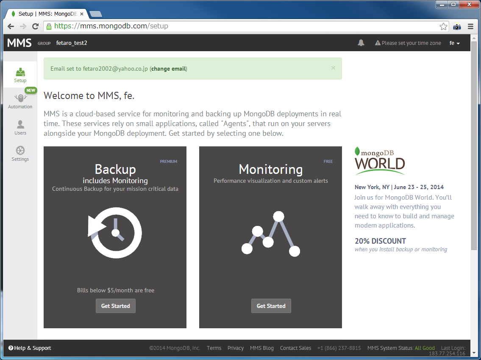
Task: Get Started with Monitoring
Action: [x=271, y=306]
